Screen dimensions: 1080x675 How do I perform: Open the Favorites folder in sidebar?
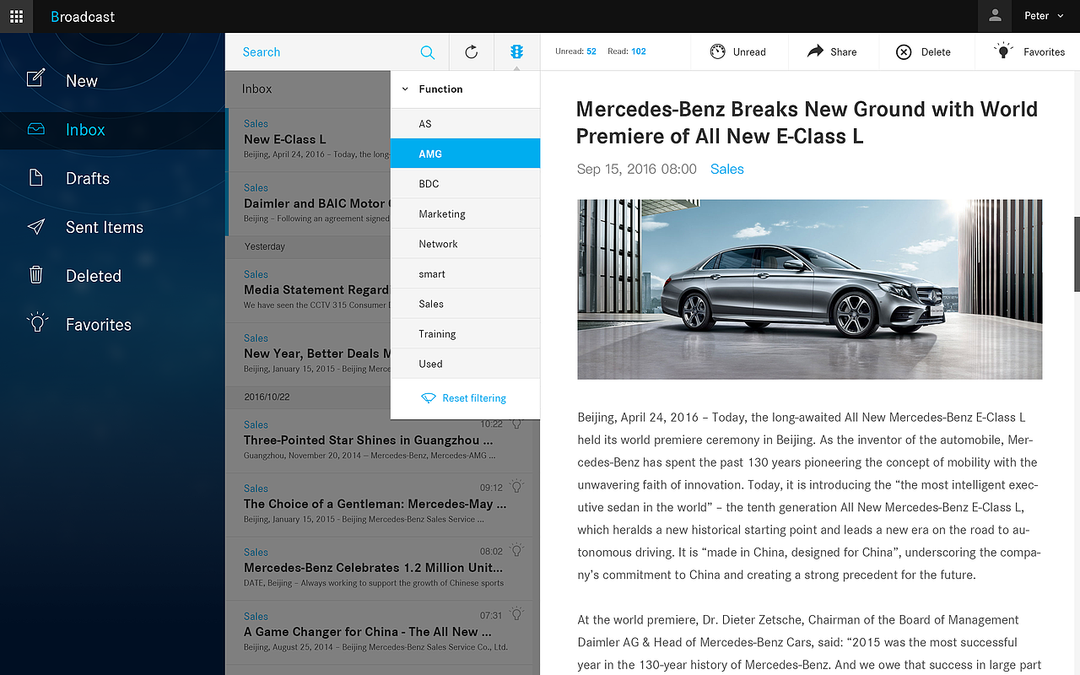(x=112, y=325)
